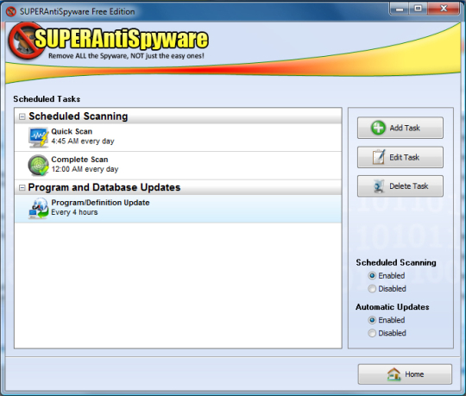
Task: Select the Quick Scan task title
Action: 72,131
